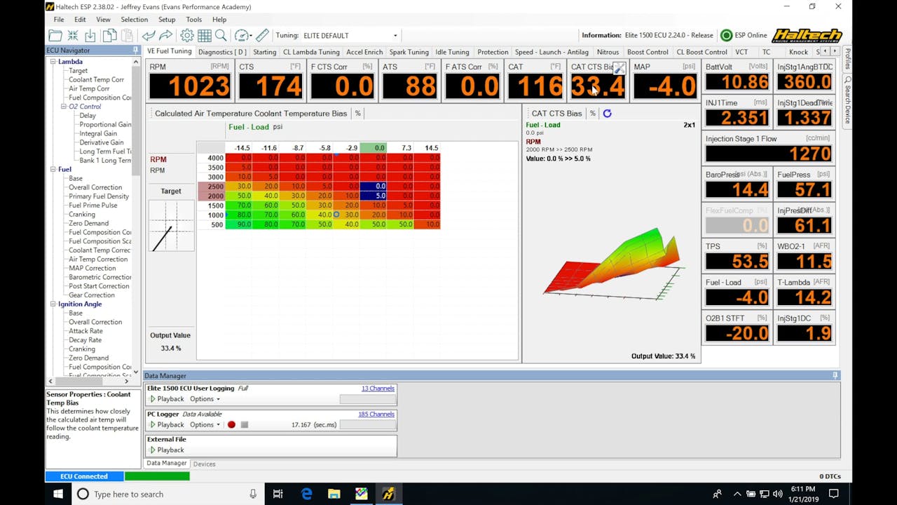
Task: Open the 185 Channels link for PC Logger
Action: tap(376, 414)
